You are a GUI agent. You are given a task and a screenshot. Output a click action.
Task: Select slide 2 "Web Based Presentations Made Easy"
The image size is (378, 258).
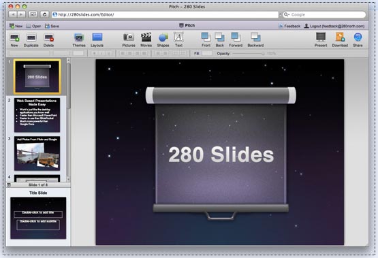(x=37, y=115)
